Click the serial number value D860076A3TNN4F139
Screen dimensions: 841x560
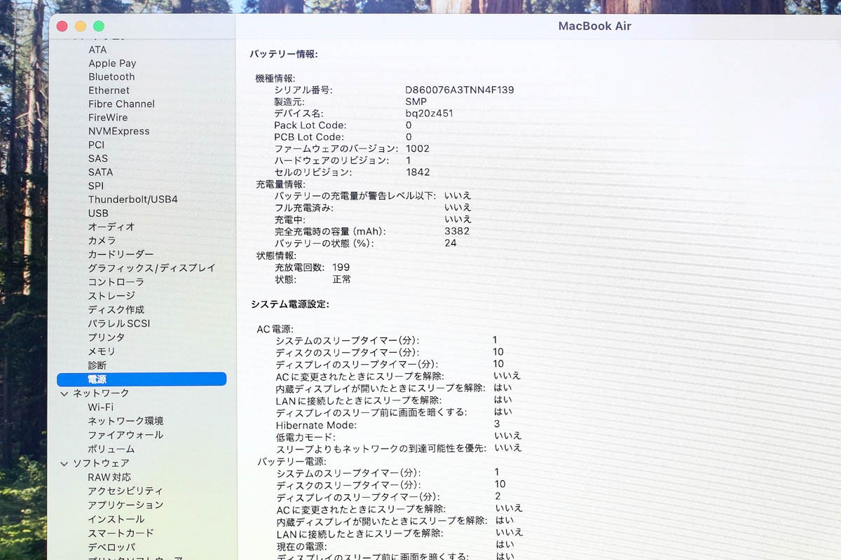pyautogui.click(x=460, y=90)
